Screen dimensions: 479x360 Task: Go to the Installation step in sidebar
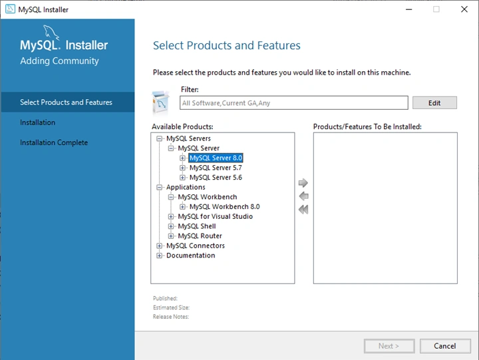coord(37,122)
